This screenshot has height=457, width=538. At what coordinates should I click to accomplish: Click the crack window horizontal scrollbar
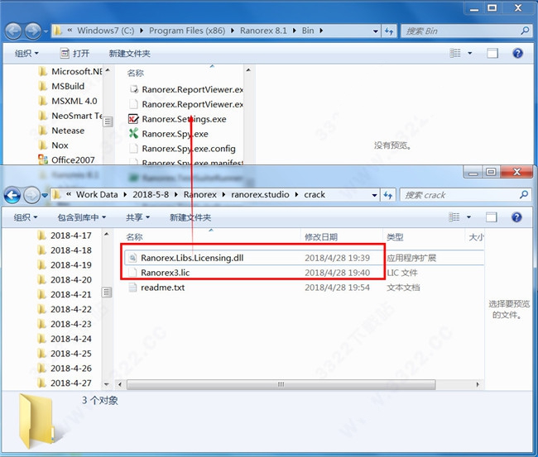point(281,384)
